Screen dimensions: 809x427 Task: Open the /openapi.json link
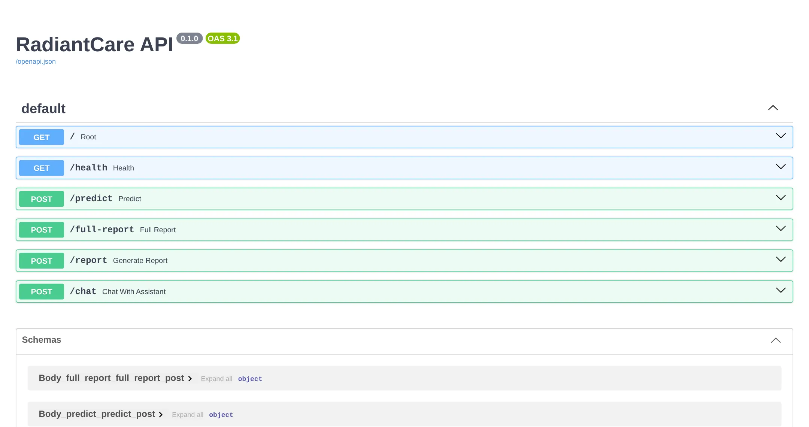[x=36, y=61]
